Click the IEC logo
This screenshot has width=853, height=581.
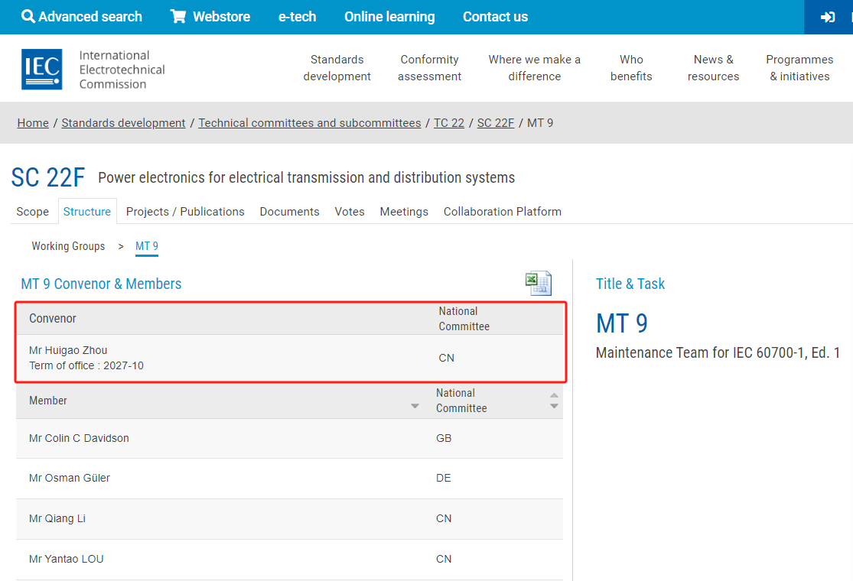[42, 69]
